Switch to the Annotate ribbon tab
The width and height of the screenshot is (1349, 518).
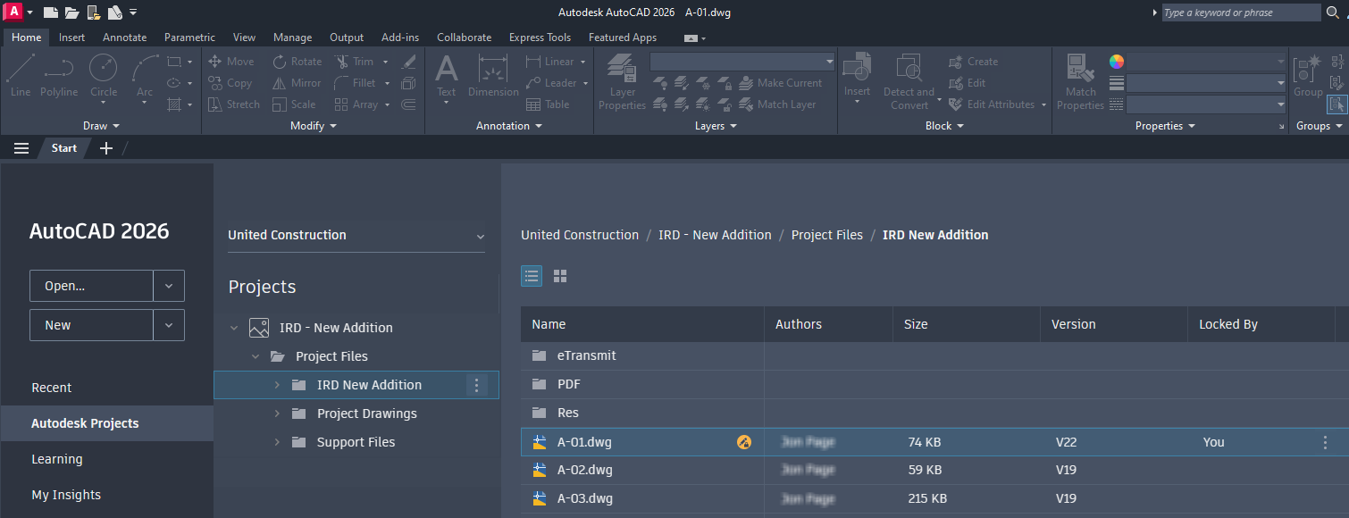coord(124,38)
